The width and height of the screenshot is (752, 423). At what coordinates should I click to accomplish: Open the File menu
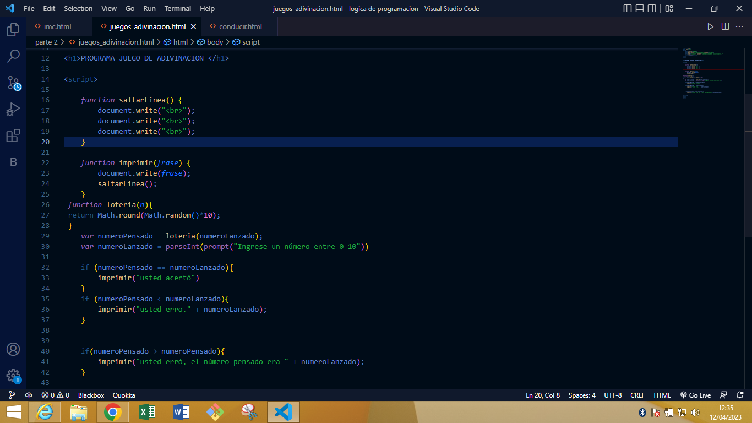(x=29, y=8)
